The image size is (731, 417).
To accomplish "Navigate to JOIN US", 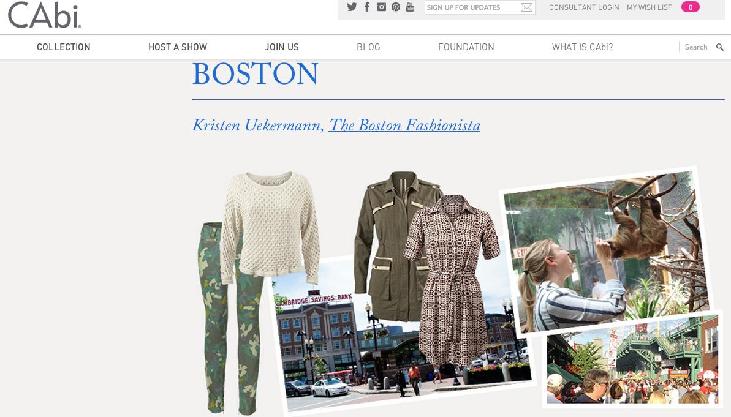I will pos(282,47).
